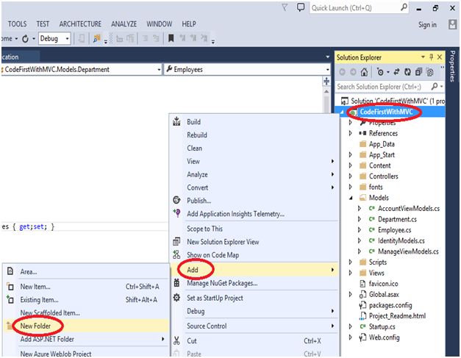Pin the Solution Explorer with the auto-hide pin

(x=432, y=57)
